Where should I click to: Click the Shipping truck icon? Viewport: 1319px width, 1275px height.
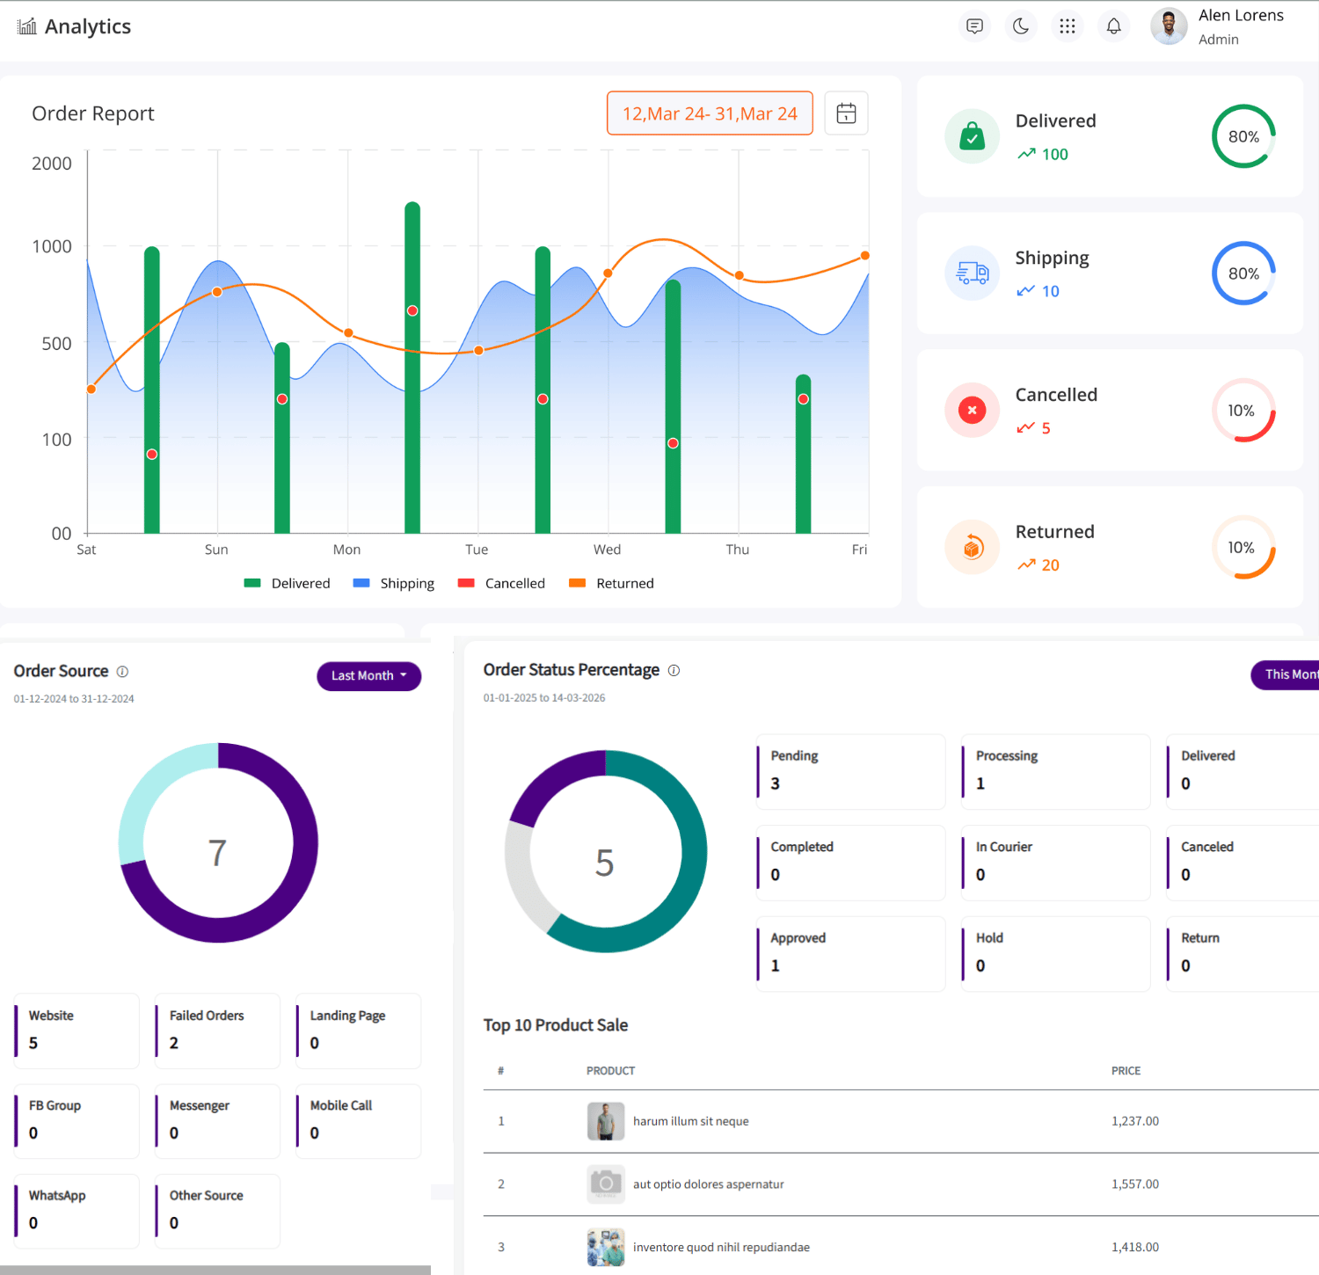(x=972, y=273)
